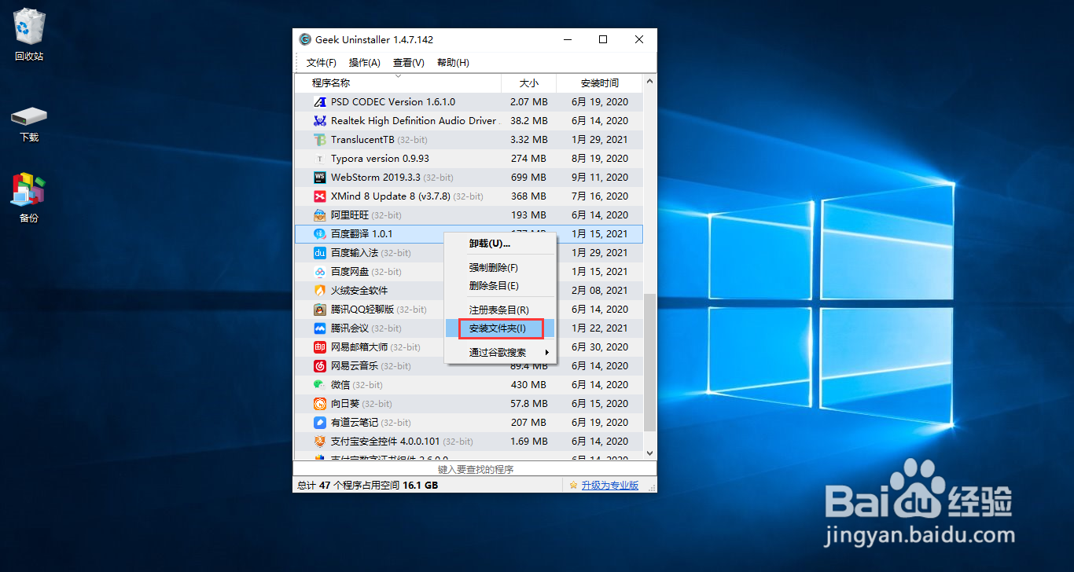Choose 注册表条目(R) in the context menu
This screenshot has width=1074, height=572.
501,310
